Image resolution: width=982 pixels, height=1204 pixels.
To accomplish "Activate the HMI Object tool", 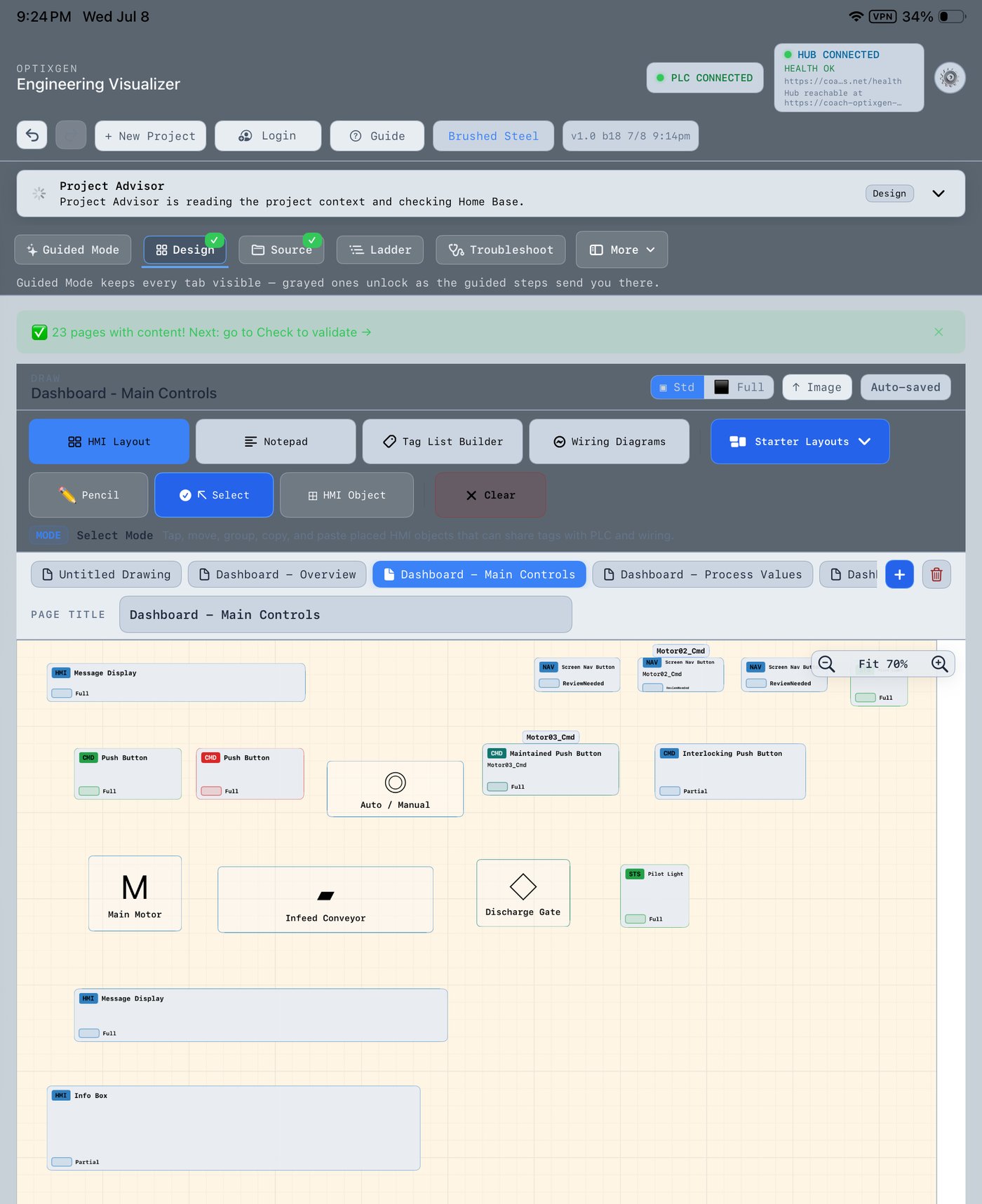I will [347, 495].
